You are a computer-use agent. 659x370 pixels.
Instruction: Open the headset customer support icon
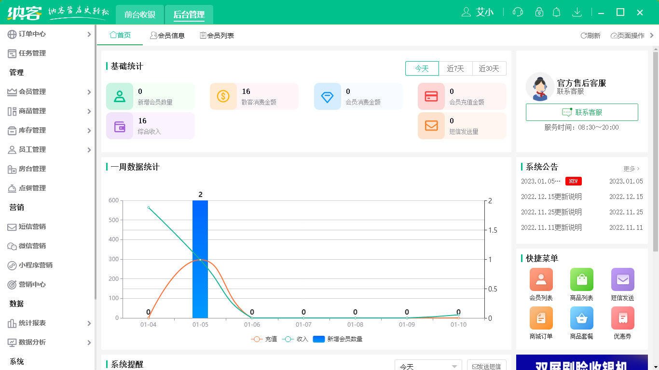click(518, 12)
